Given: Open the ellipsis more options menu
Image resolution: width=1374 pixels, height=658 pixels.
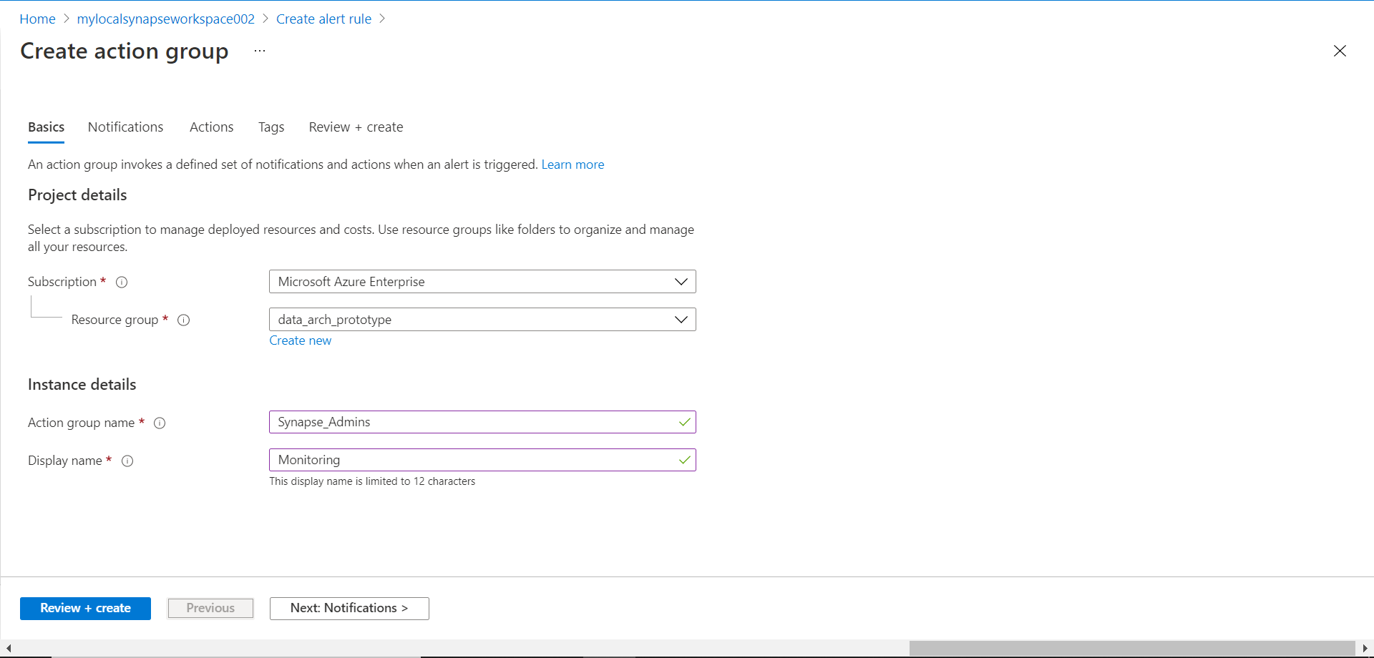Looking at the screenshot, I should (259, 51).
